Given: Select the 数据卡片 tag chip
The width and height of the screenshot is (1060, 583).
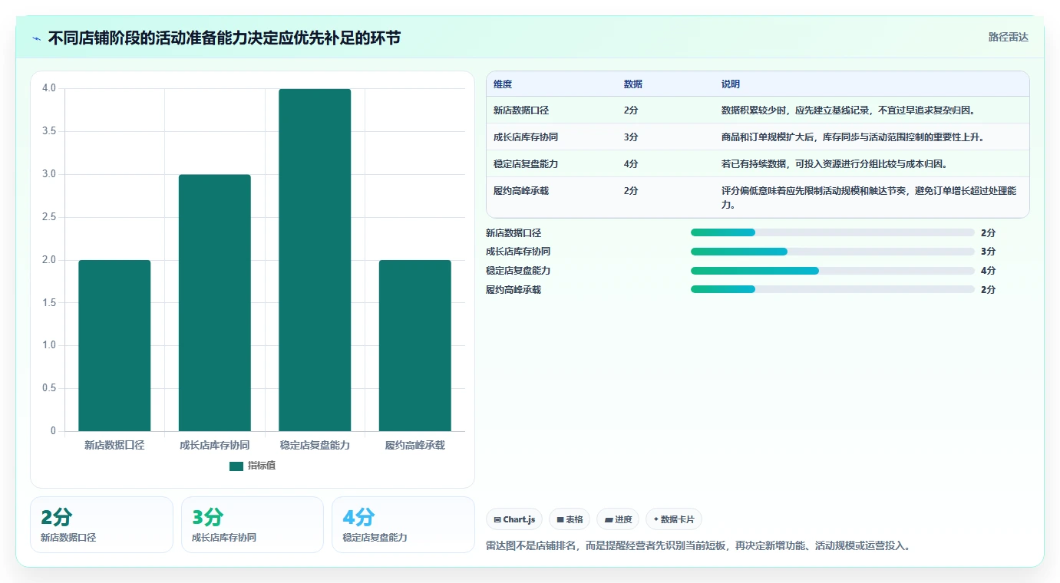Looking at the screenshot, I should 674,519.
